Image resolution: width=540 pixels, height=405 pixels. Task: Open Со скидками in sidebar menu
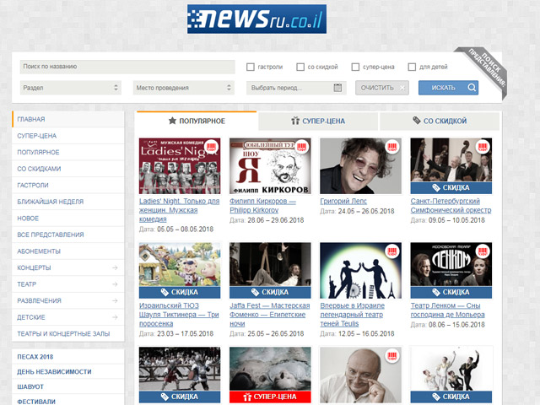tap(67, 169)
